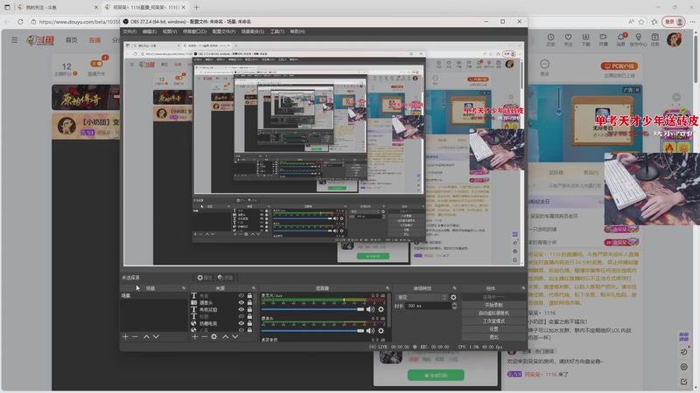Open OBS 文件(F) menu
Screen dimensions: 700x393
pyautogui.click(x=129, y=31)
